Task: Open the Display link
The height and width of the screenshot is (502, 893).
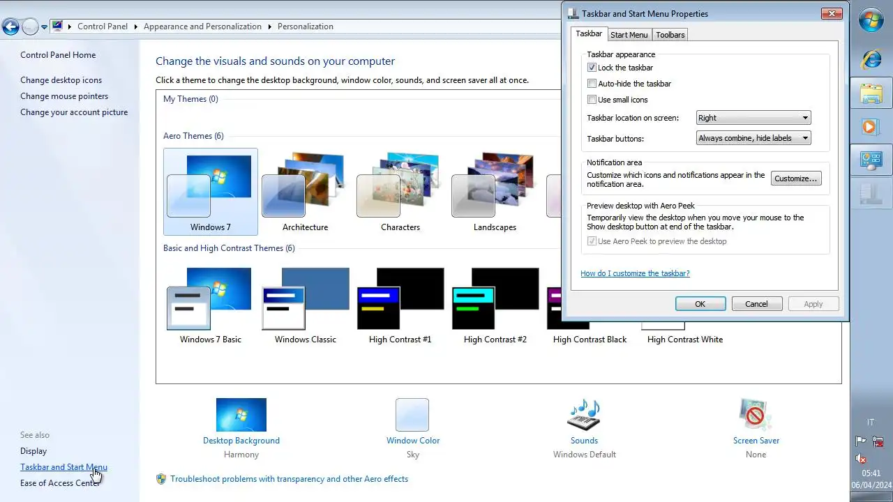Action: pyautogui.click(x=33, y=451)
